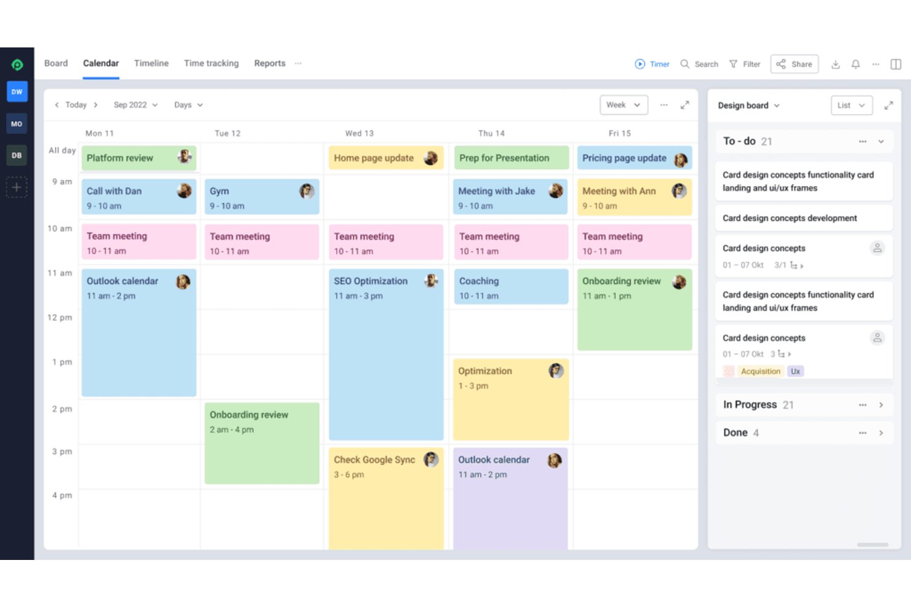Viewport: 911px width, 608px height.
Task: Click the Today button
Action: pos(76,105)
